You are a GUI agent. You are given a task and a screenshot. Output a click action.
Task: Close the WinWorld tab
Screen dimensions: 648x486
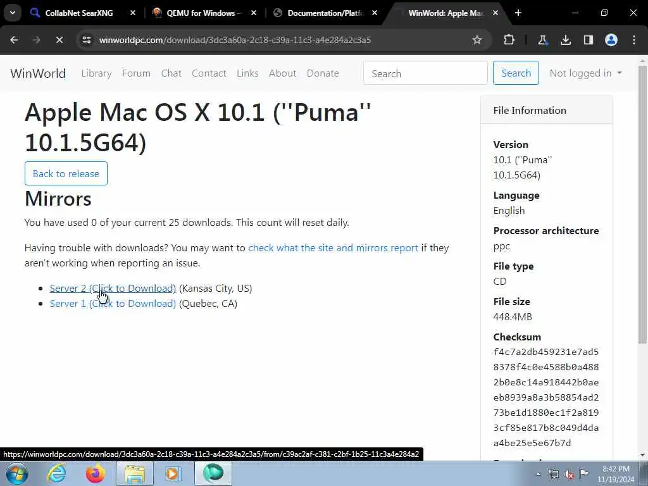tap(495, 13)
